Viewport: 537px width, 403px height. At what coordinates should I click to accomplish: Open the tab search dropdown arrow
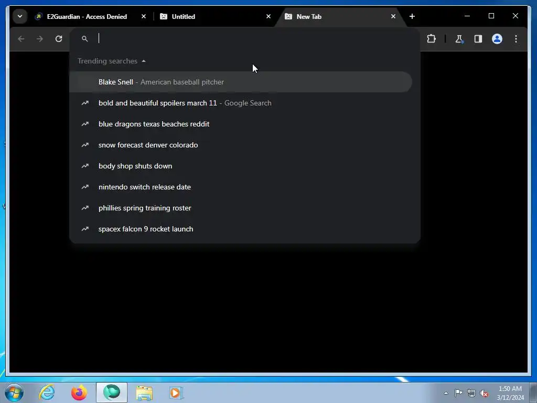tap(20, 16)
